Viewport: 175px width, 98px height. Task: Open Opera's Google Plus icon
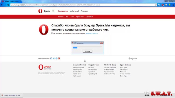tap(59, 59)
